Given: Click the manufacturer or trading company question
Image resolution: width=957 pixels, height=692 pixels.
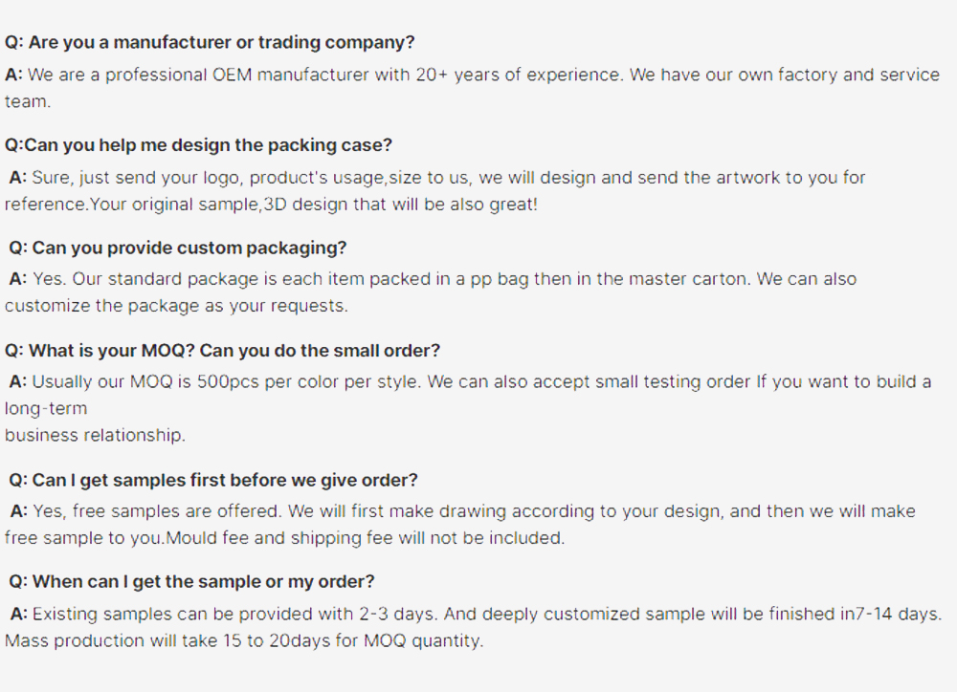Looking at the screenshot, I should (x=210, y=42).
